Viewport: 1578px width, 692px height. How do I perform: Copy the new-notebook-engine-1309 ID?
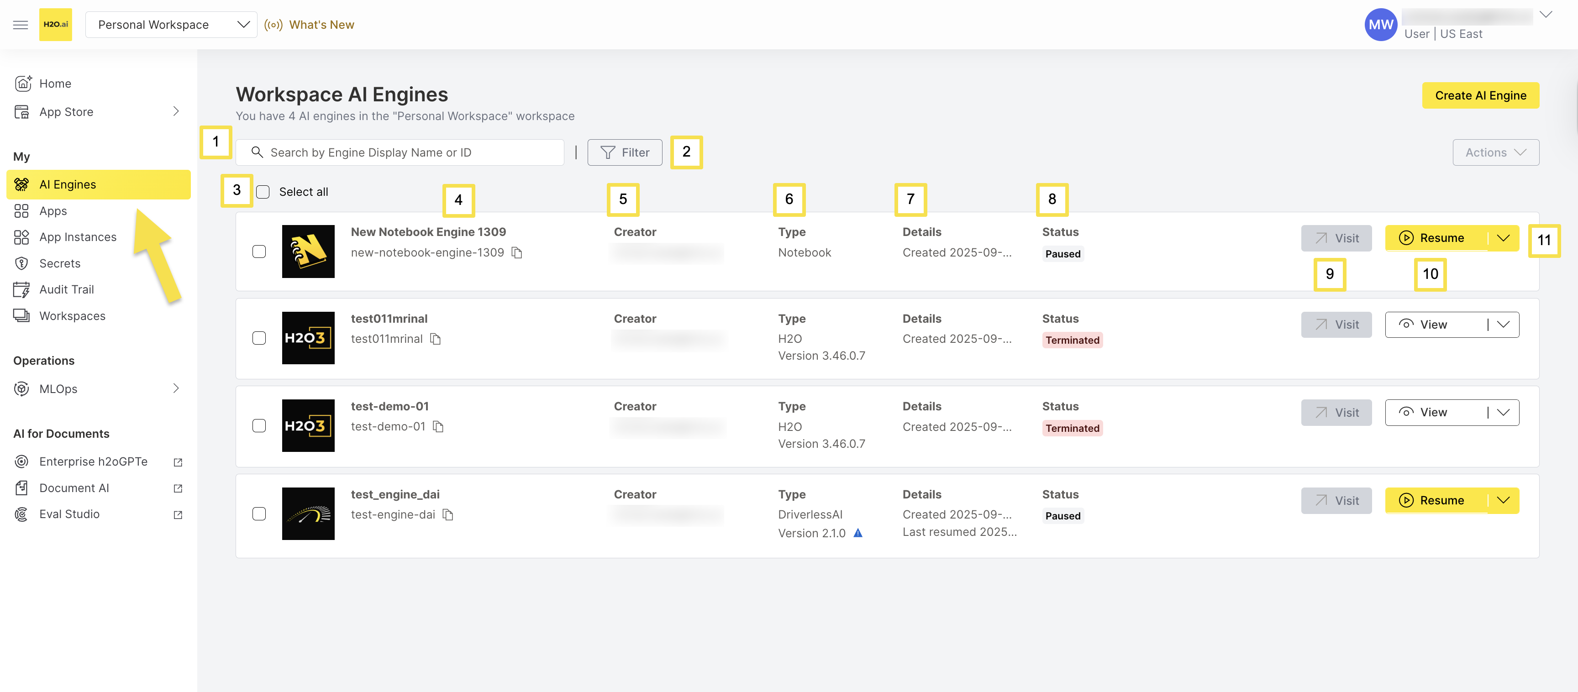tap(517, 252)
